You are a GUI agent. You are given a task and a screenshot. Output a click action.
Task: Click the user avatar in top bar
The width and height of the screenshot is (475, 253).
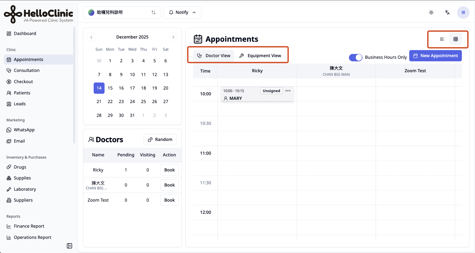463,13
